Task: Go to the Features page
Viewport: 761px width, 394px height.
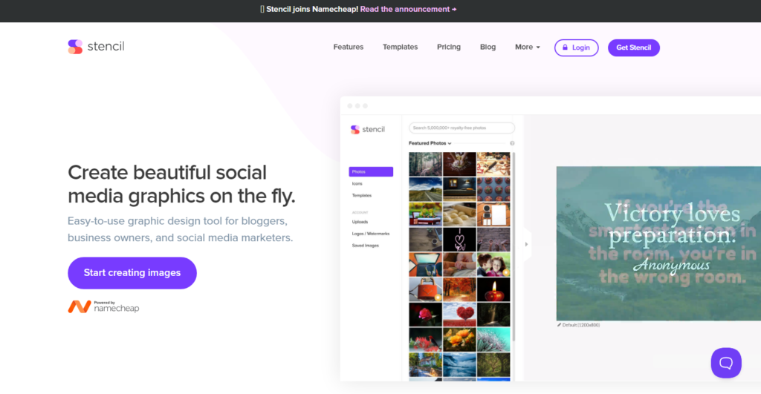Action: point(348,47)
